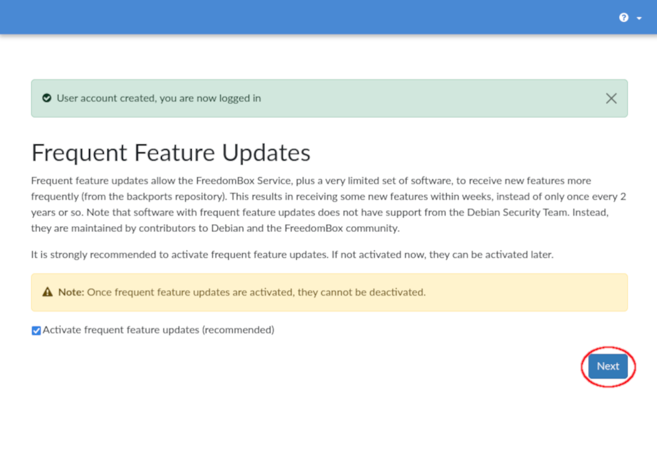The width and height of the screenshot is (657, 466).
Task: Click the 'Frequent Feature Updates' heading
Action: 171,152
